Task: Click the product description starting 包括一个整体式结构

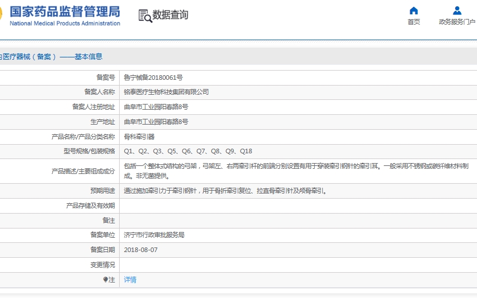Action: 296,171
